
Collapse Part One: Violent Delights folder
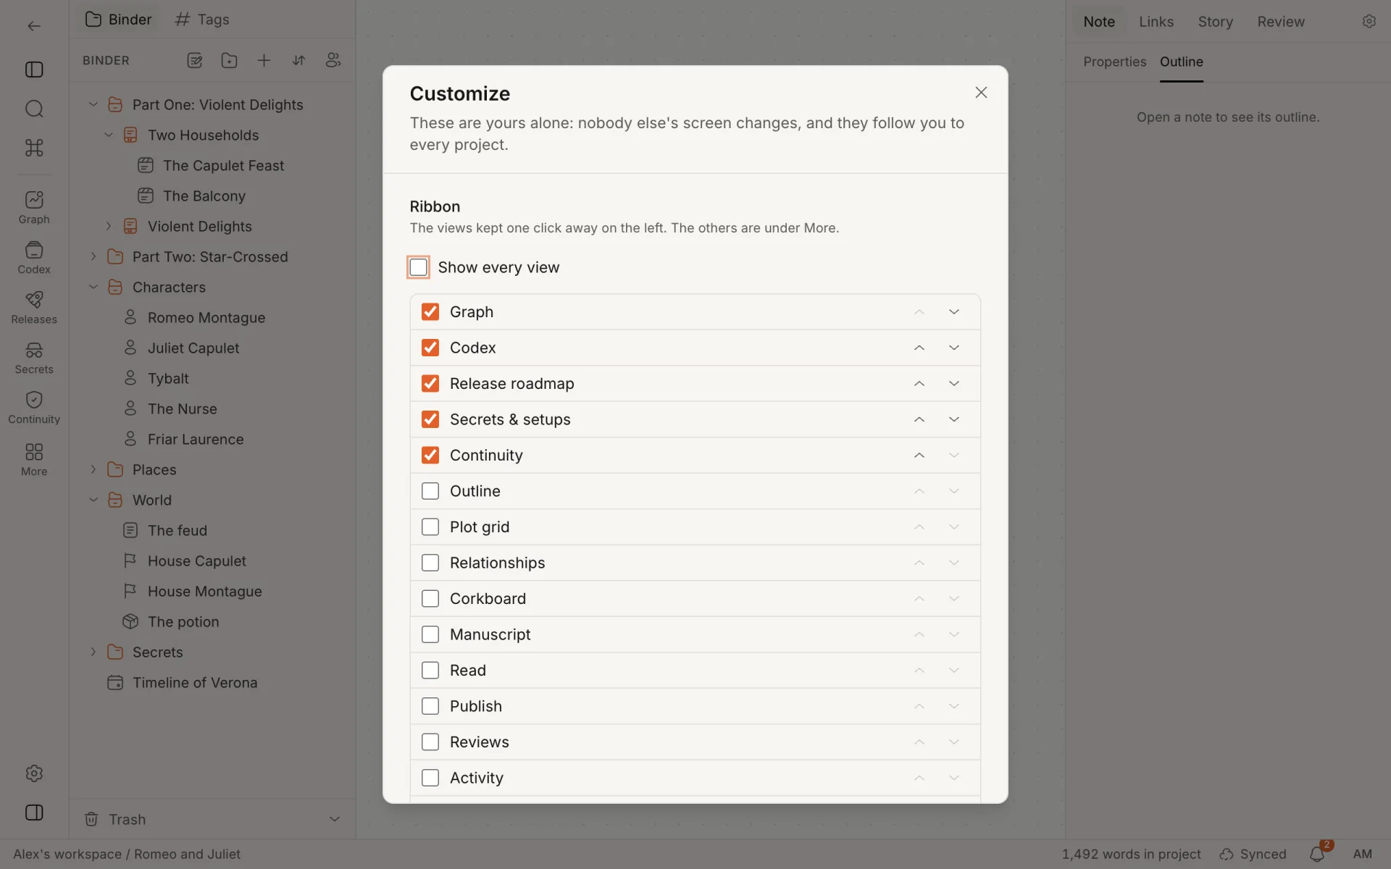click(x=93, y=104)
